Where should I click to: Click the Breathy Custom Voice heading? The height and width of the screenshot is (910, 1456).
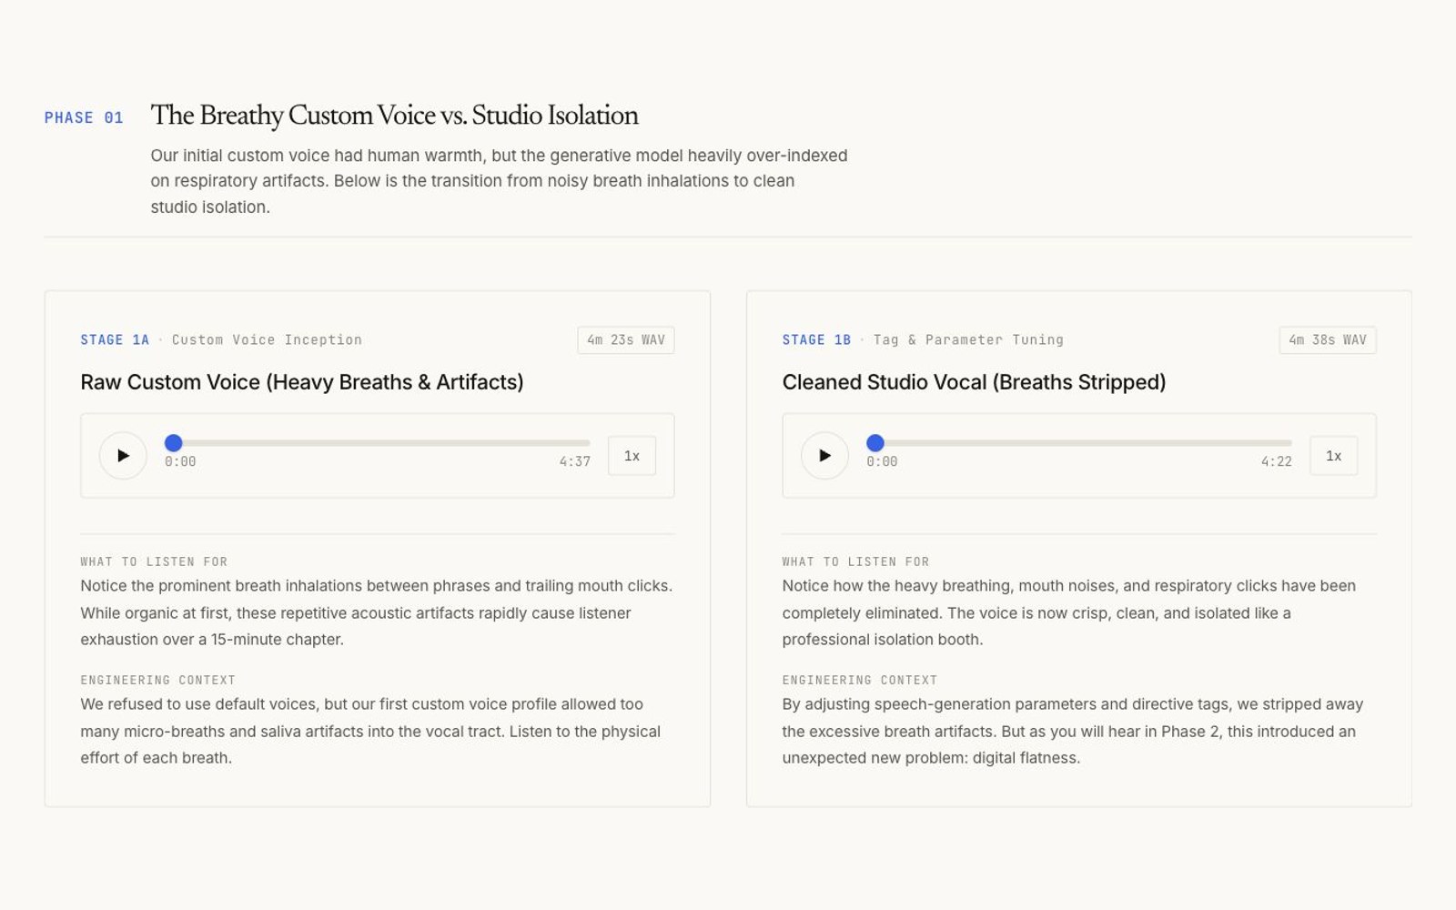[394, 116]
